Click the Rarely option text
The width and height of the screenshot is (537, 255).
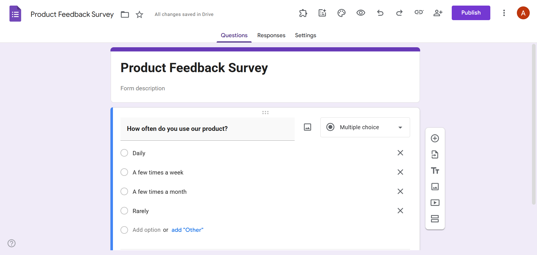tap(140, 211)
